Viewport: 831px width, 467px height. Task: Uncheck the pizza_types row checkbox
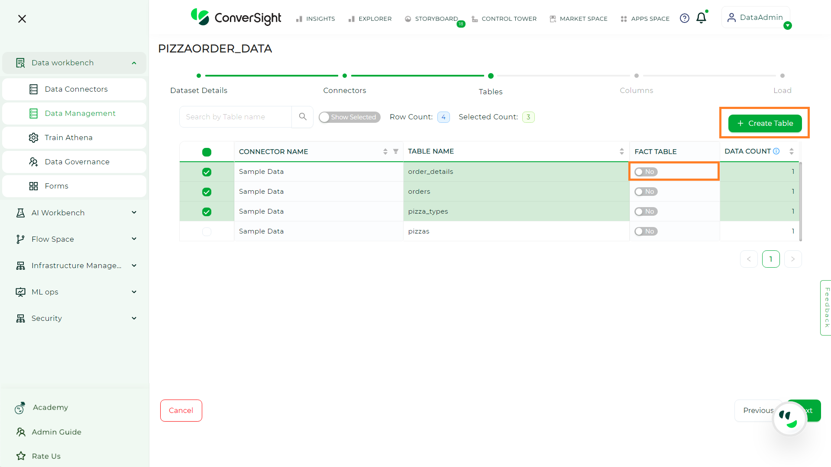(x=207, y=212)
